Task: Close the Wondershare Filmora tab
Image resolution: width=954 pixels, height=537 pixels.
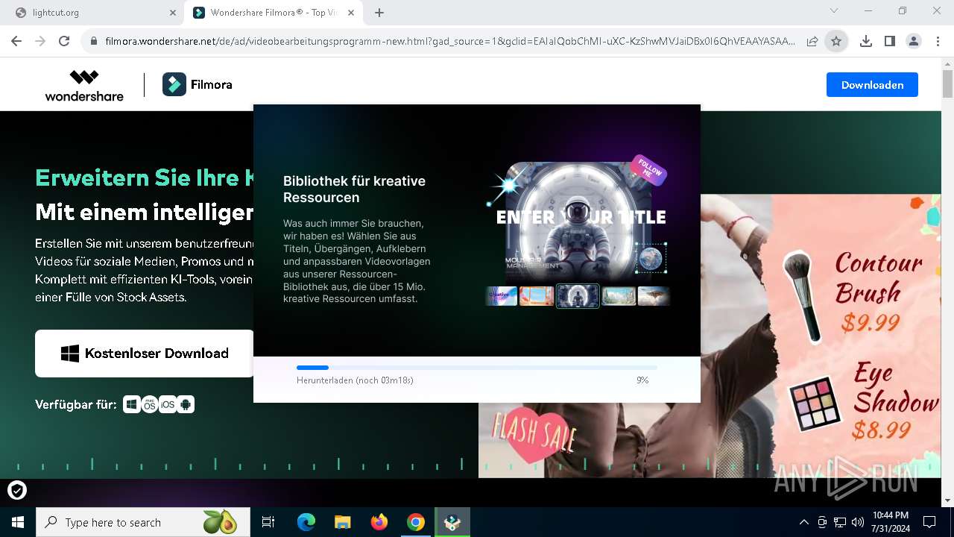Action: point(353,13)
